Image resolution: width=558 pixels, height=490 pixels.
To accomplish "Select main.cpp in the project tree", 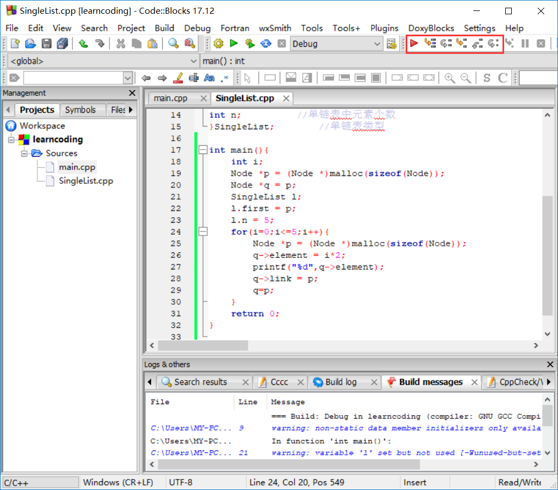I will (x=77, y=167).
